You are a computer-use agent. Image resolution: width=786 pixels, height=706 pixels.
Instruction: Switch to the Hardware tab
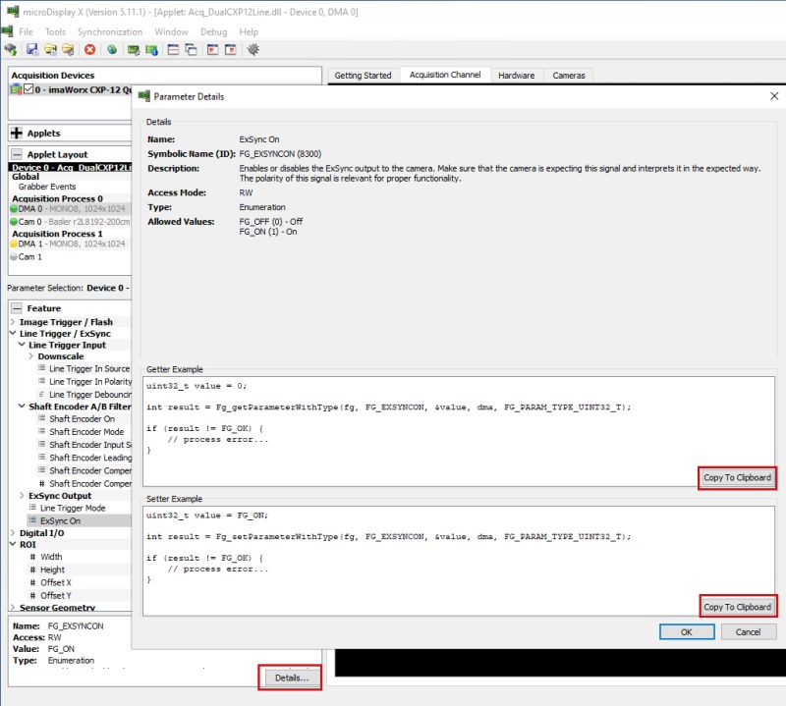coord(517,76)
